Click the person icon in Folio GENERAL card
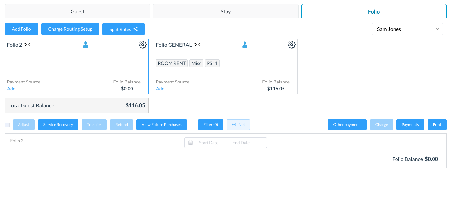Image resolution: width=453 pixels, height=200 pixels. 245,45
